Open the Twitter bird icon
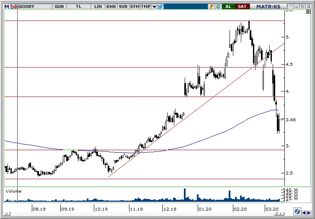The height and width of the screenshot is (219, 315). (160, 6)
